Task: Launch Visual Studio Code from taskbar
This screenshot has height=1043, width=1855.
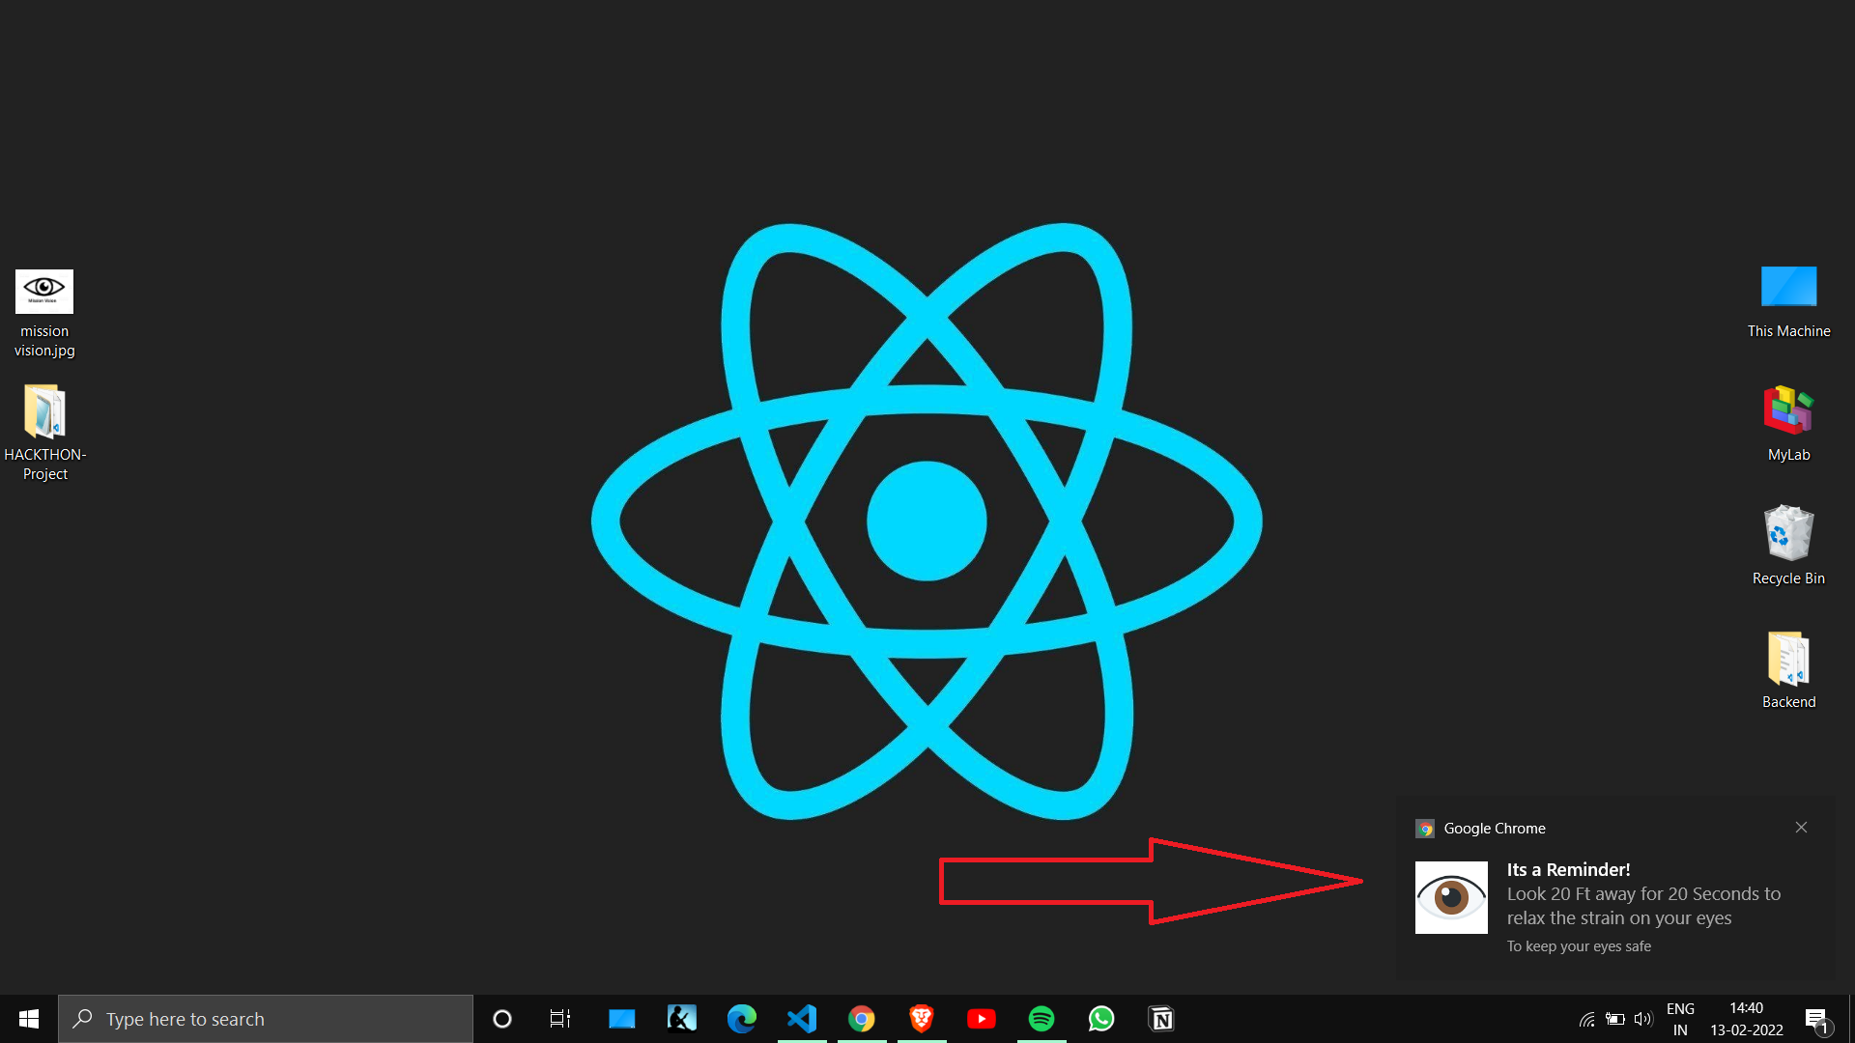Action: pyautogui.click(x=802, y=1019)
